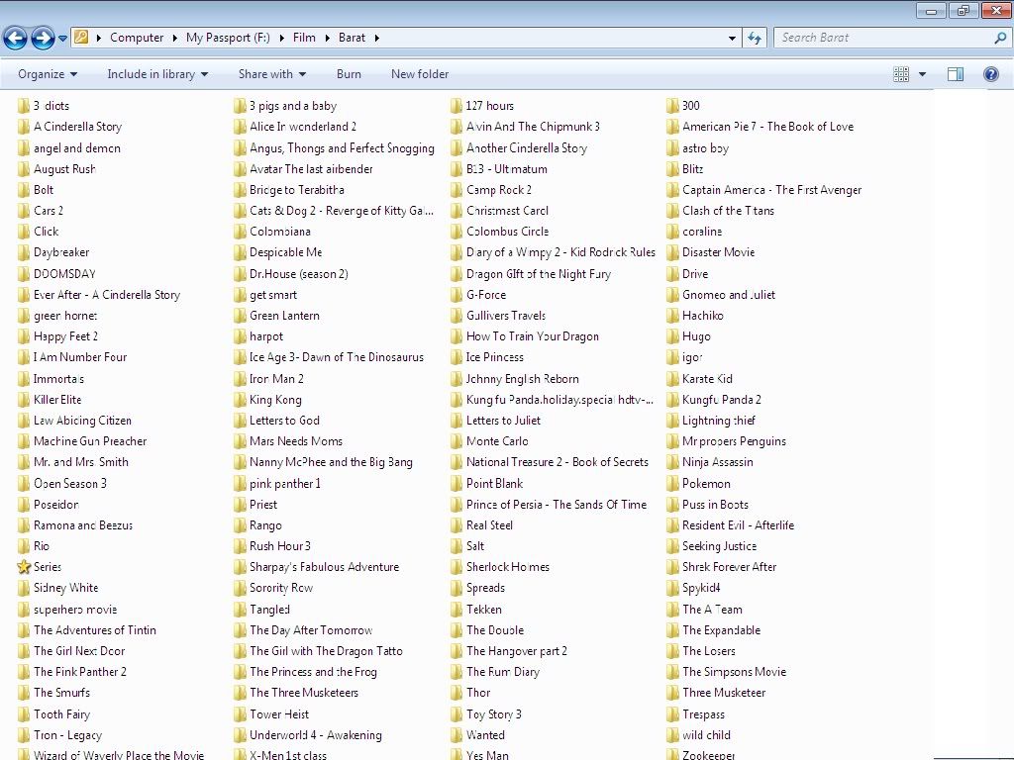Viewport: 1014px width, 760px height.
Task: Select the Despicable Me folder icon
Action: pos(240,252)
